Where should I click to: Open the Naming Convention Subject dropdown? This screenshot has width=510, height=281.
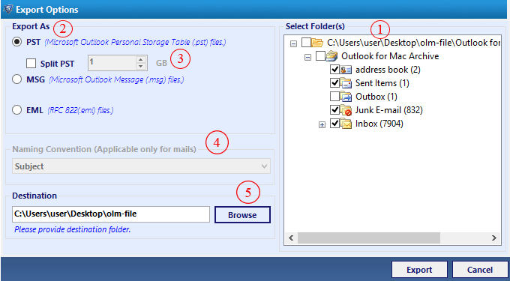coord(142,166)
